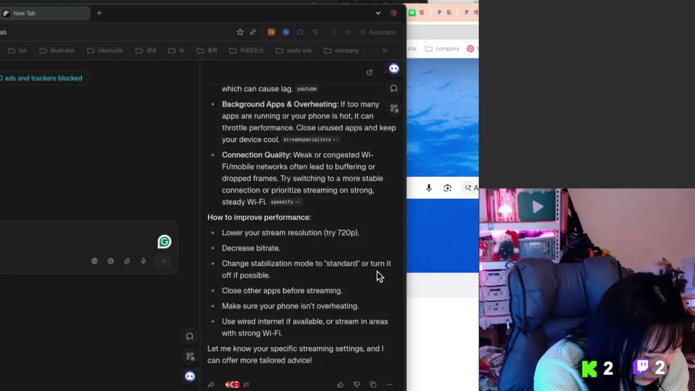Bookmark this page with the star icon
Screen dimensions: 695x391
point(240,32)
